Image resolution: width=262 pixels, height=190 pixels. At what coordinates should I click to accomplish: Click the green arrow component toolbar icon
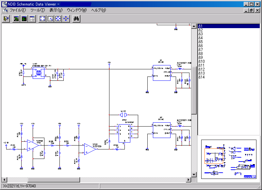click(x=24, y=19)
